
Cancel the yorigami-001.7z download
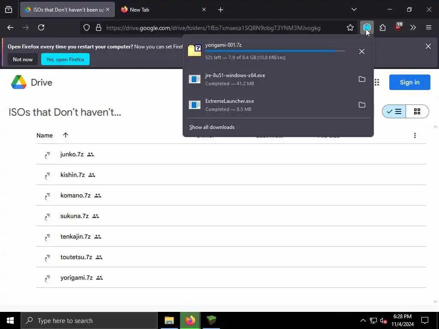[x=362, y=51]
